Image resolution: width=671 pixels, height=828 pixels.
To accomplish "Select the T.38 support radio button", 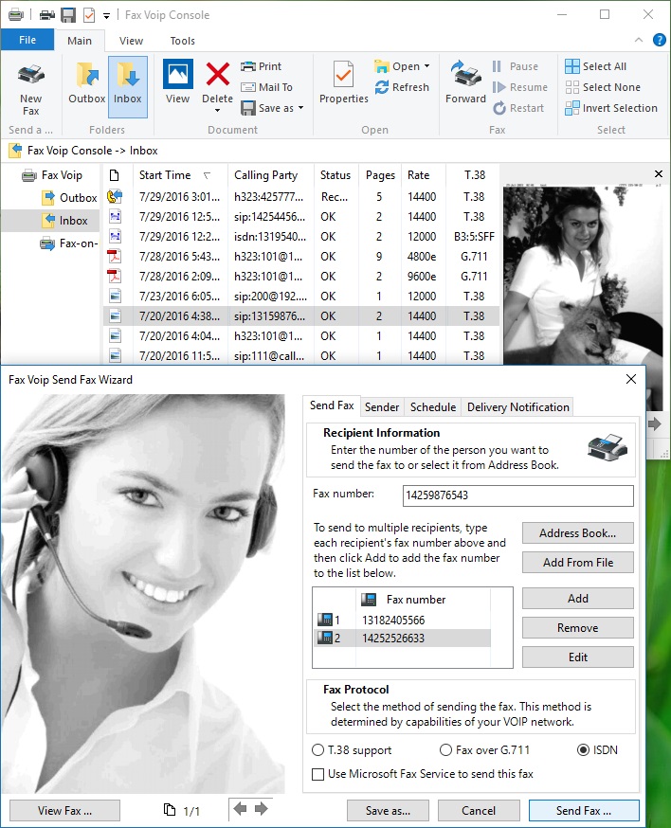I will click(317, 750).
